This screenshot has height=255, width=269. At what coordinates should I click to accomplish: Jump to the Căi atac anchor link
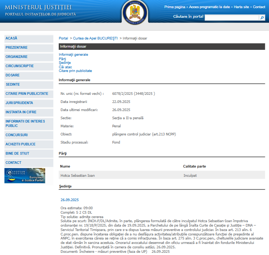point(65,67)
